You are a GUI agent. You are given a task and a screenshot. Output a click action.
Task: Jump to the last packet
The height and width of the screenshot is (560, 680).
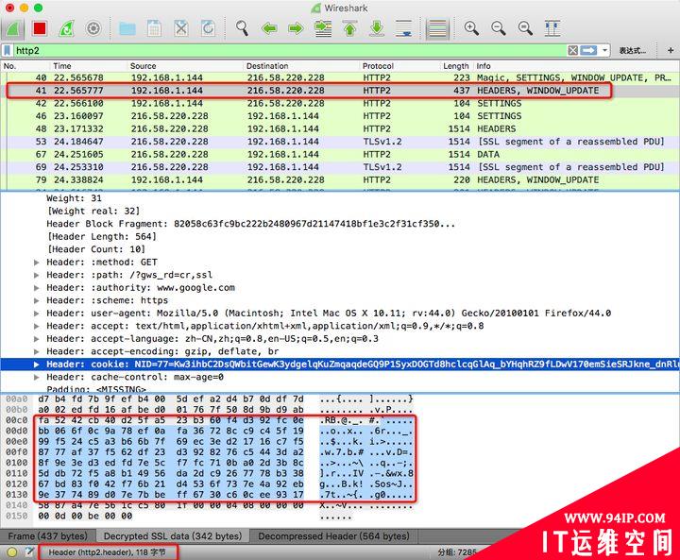pos(377,28)
